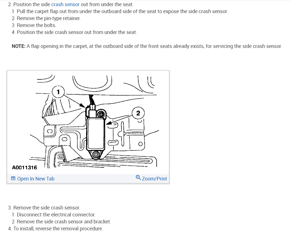Click the Open In New Tab icon
Screen dimensions: 291x237
[x=13, y=179]
